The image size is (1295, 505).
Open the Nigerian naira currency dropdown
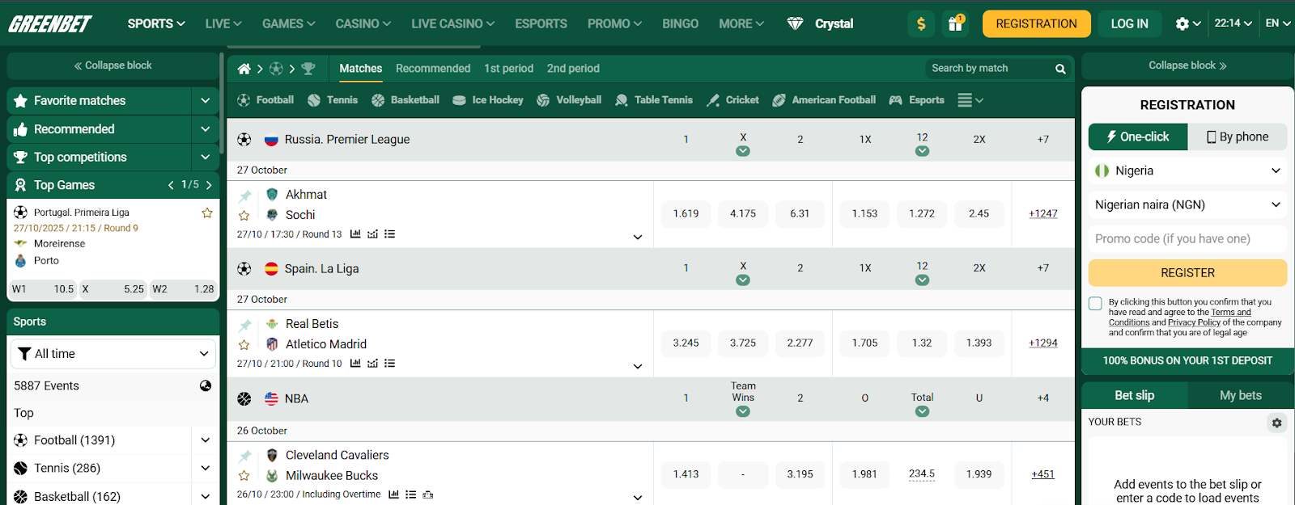tap(1187, 205)
